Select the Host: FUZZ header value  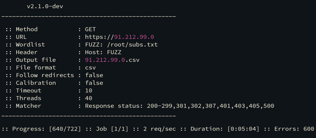(103, 52)
